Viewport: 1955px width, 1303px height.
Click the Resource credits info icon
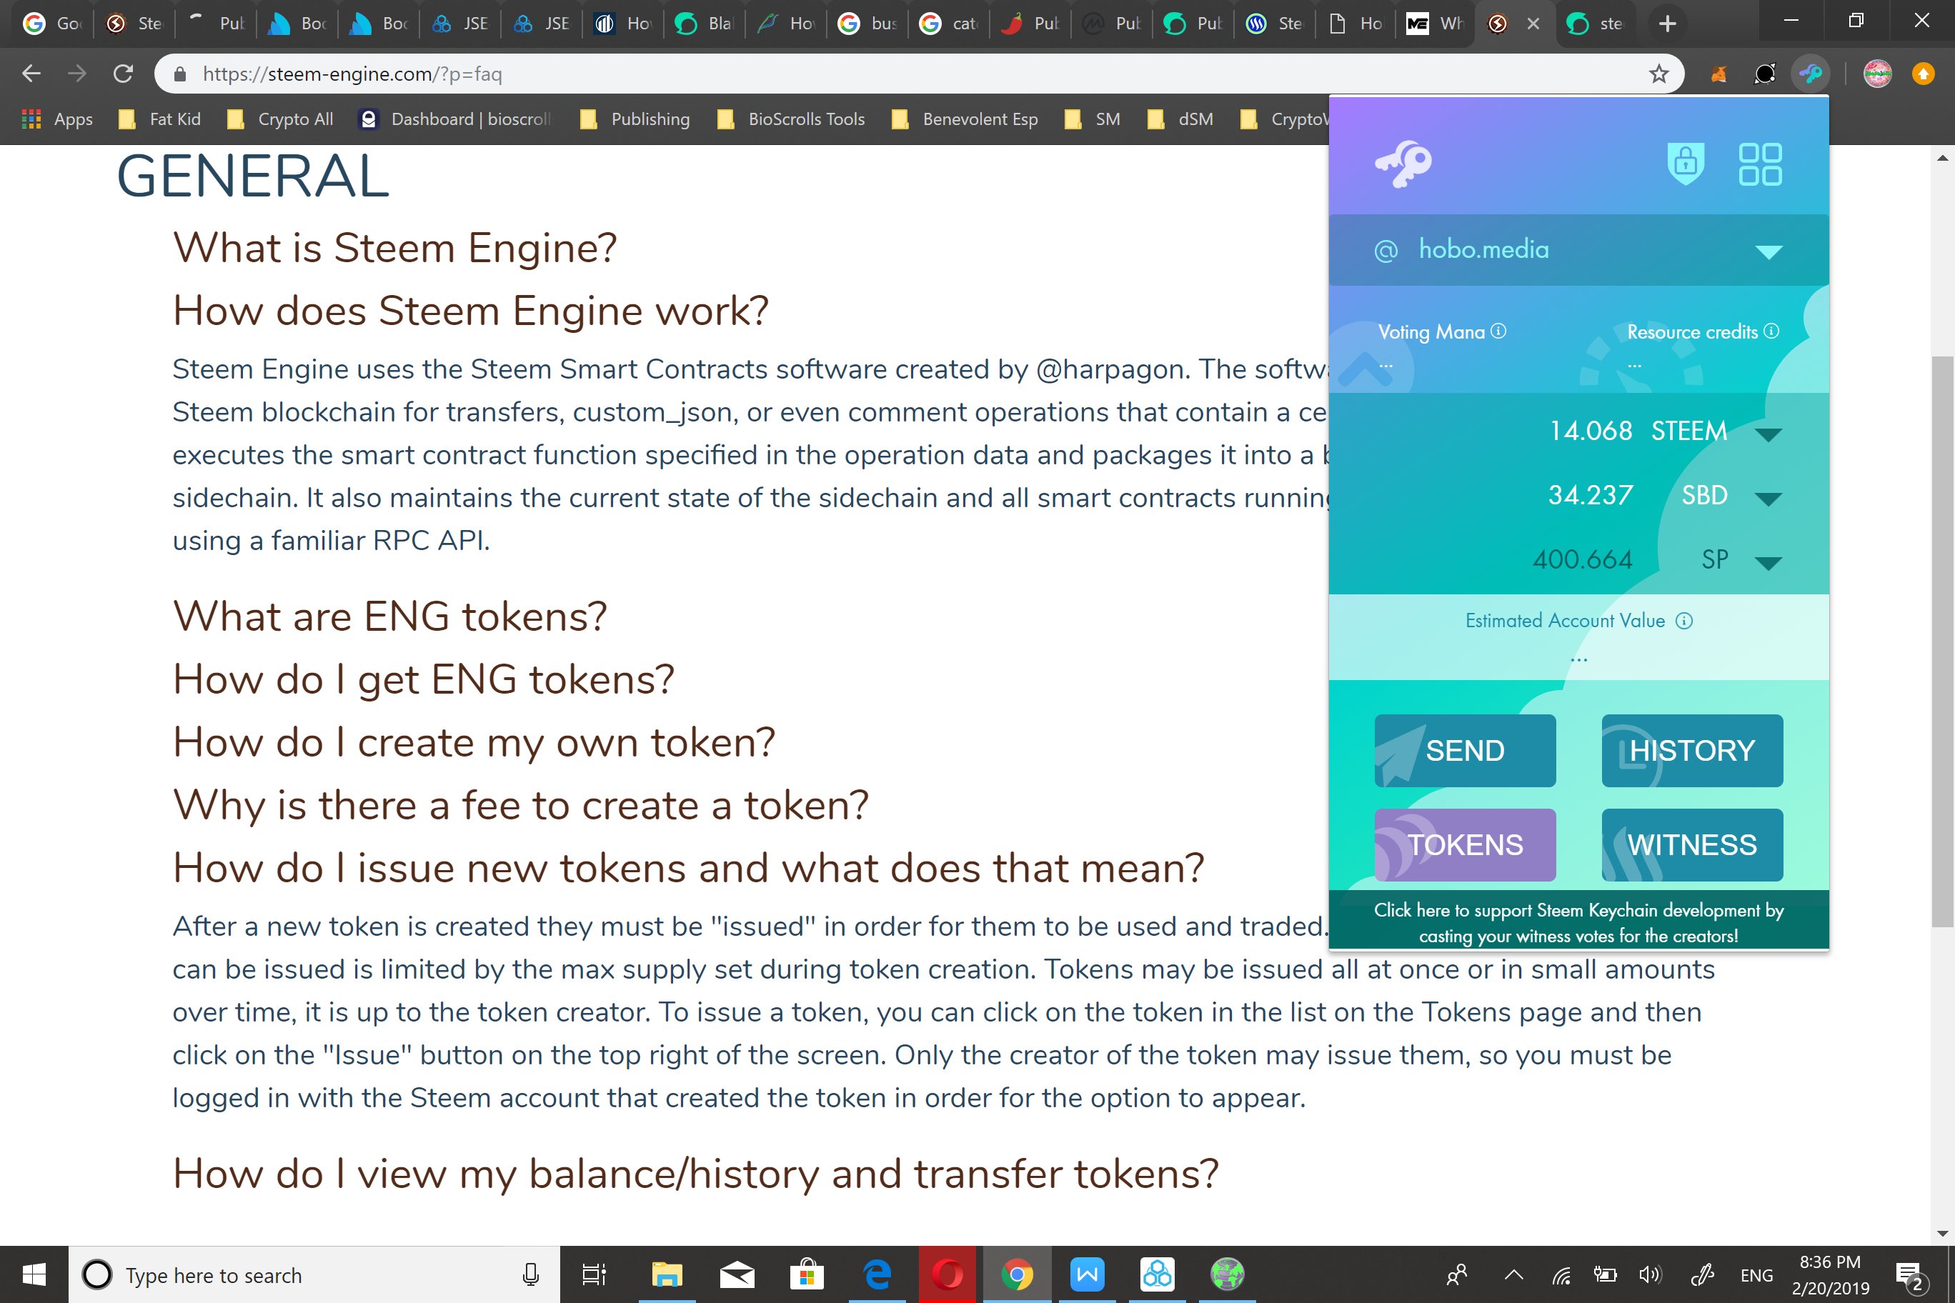tap(1771, 331)
